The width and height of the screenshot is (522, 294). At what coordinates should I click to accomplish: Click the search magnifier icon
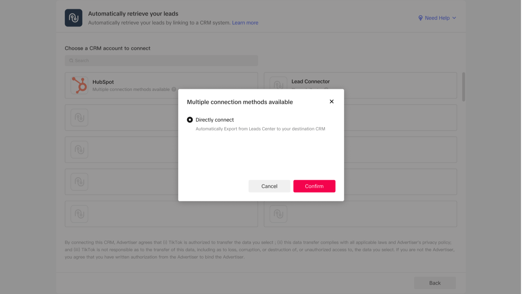(x=71, y=60)
